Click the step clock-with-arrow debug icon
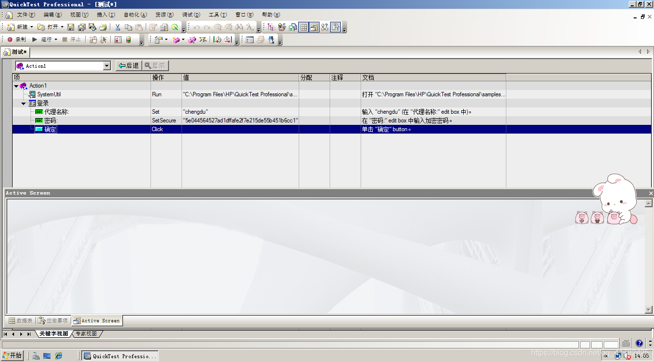The width and height of the screenshot is (654, 362). point(217,40)
